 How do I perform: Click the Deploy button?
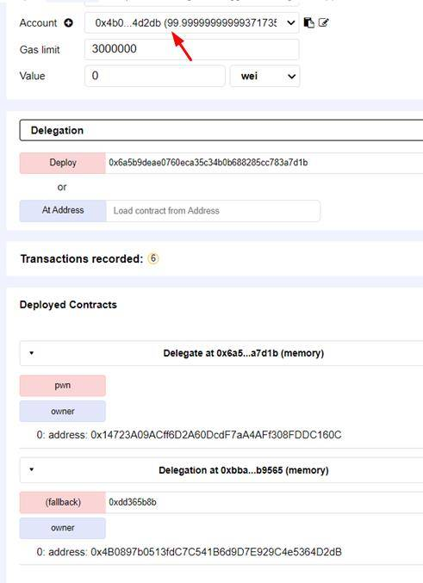click(63, 163)
